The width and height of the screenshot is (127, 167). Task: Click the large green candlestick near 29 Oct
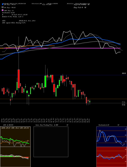[45, 81]
